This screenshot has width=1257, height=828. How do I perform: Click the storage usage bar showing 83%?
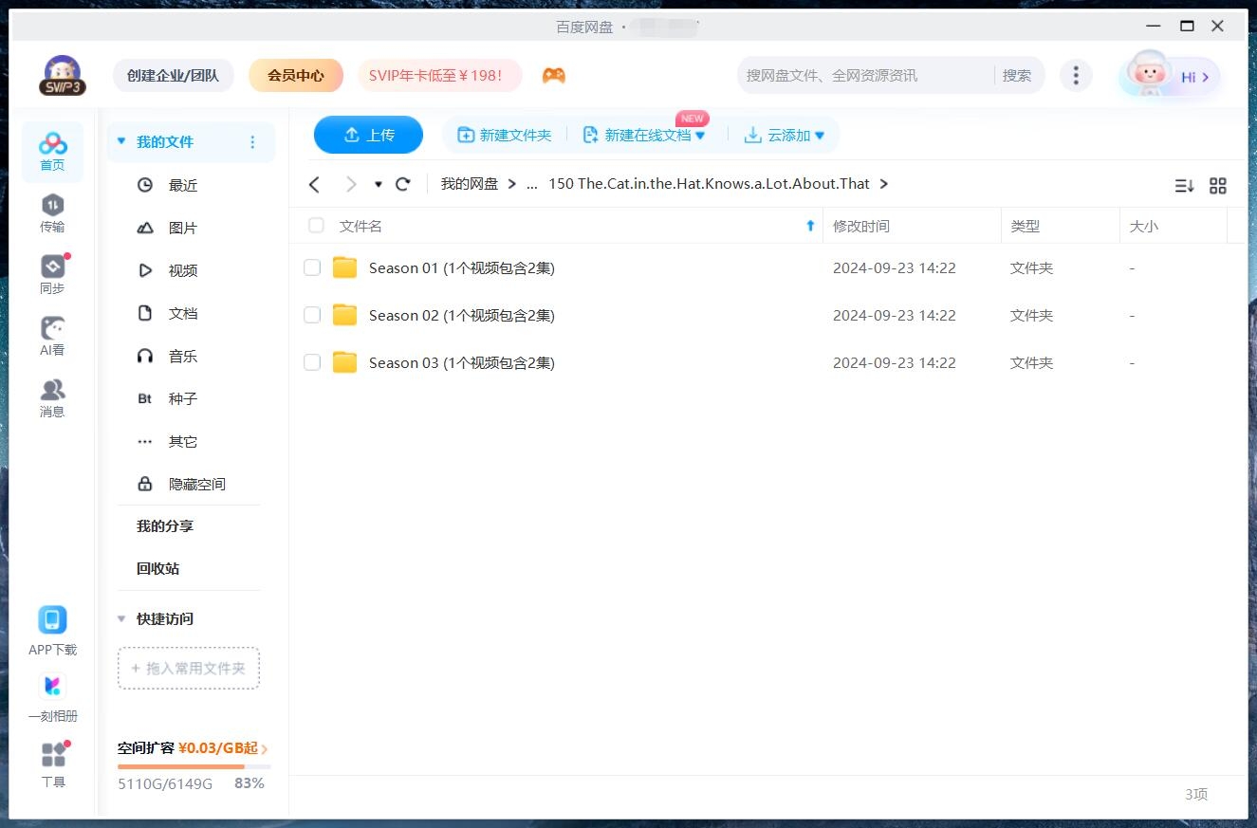(x=194, y=766)
